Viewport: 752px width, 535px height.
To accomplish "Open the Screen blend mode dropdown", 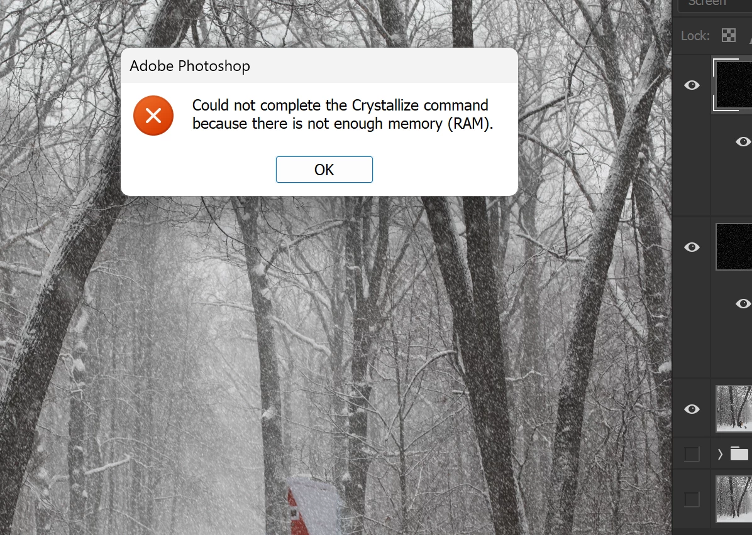I will 715,4.
